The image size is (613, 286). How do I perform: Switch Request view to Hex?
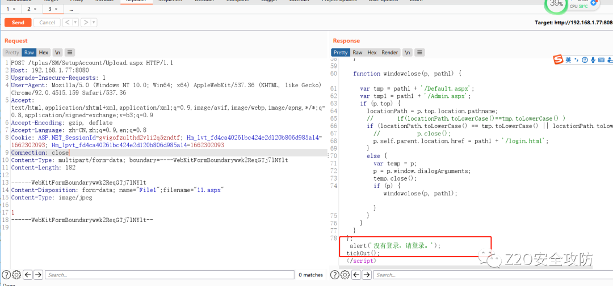[44, 52]
